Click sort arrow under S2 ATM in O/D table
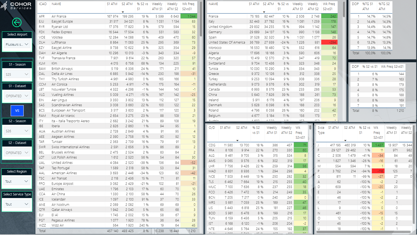The image size is (417, 235). click(237, 140)
